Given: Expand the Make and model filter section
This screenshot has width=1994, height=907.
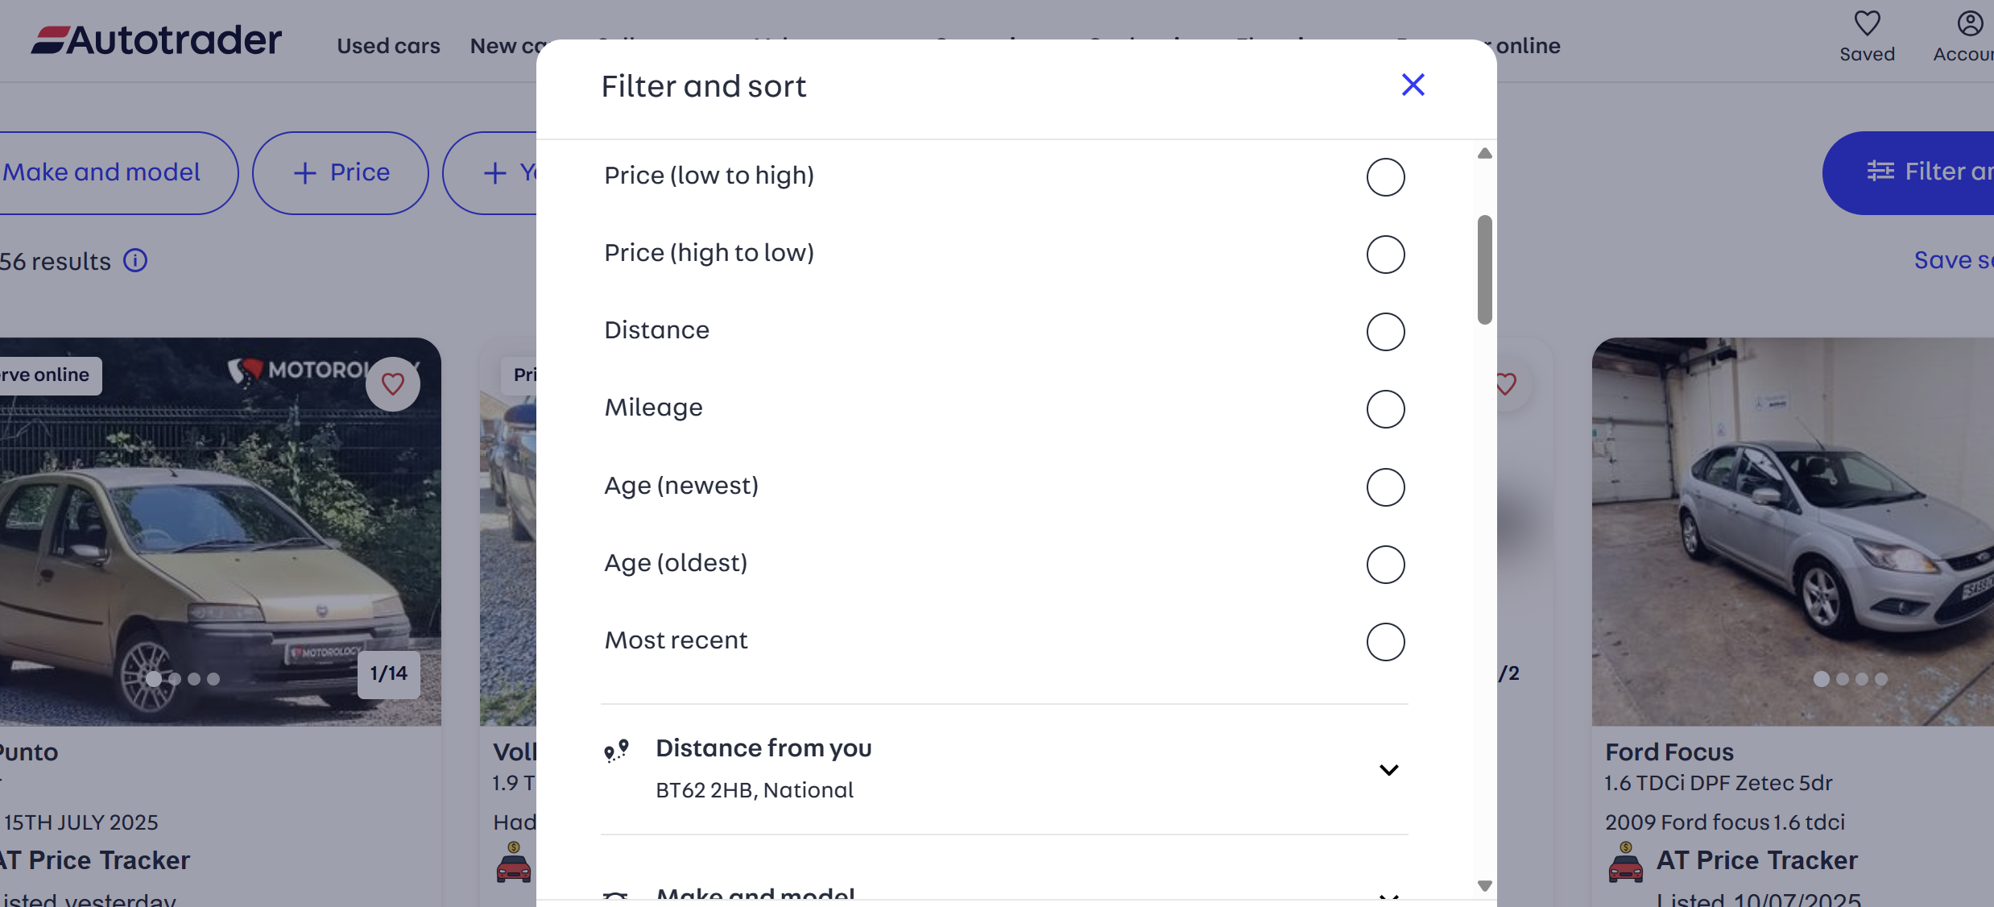Looking at the screenshot, I should pyautogui.click(x=1388, y=895).
